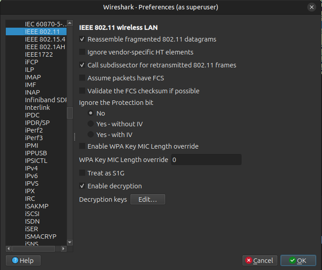Click the Help button

pos(23,261)
